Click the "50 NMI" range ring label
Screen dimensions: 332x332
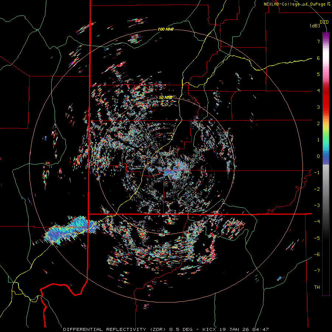[x=166, y=98]
